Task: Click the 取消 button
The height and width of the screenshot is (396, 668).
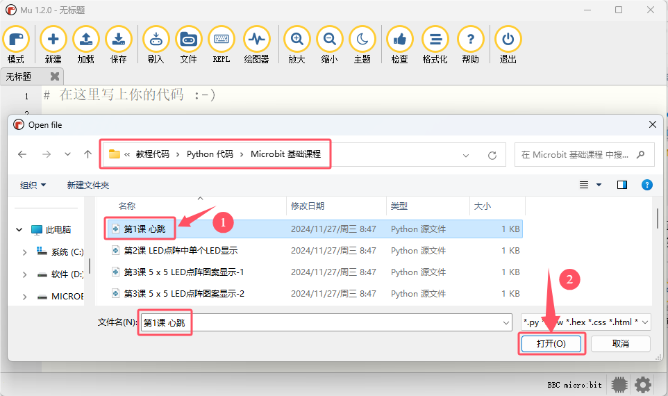Action: (x=621, y=344)
